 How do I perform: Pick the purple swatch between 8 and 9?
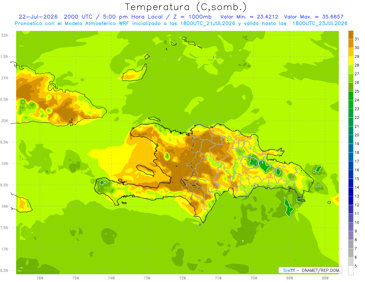pos(351,235)
